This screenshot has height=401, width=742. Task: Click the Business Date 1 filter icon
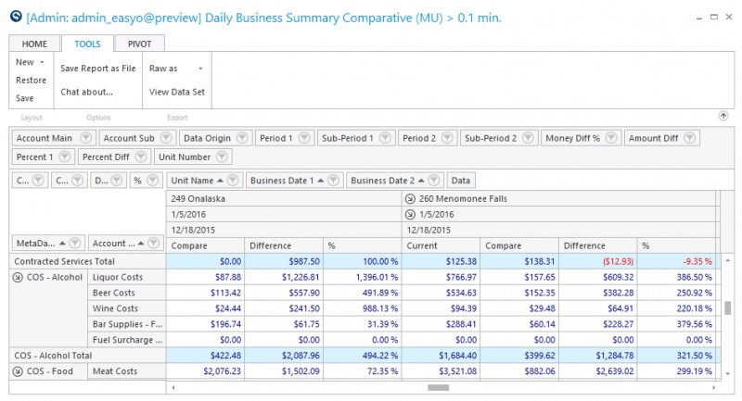click(333, 180)
